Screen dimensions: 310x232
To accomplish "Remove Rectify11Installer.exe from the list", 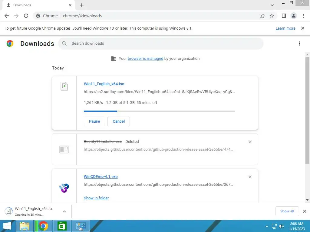I will point(250,142).
